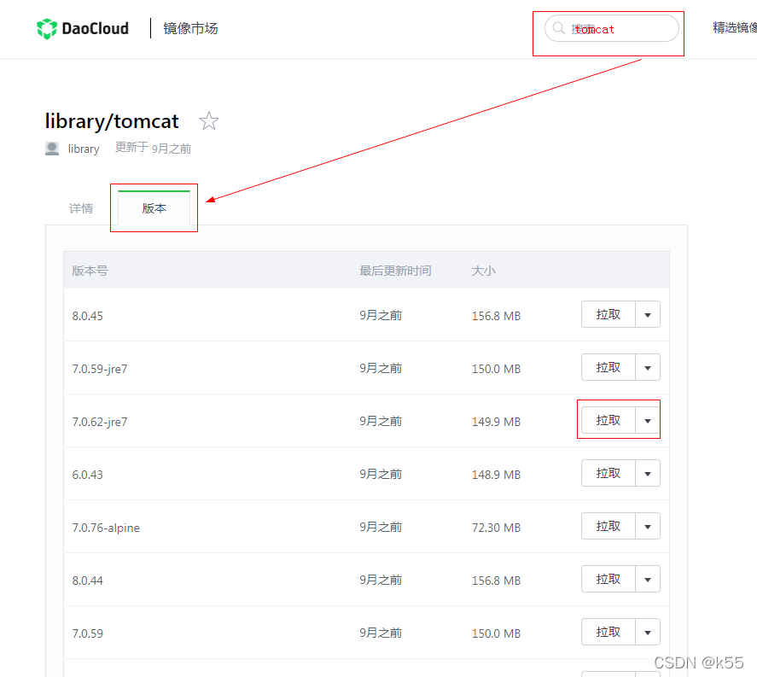The height and width of the screenshot is (677, 757).
Task: Click the 最后更新时间 column header
Action: click(395, 271)
